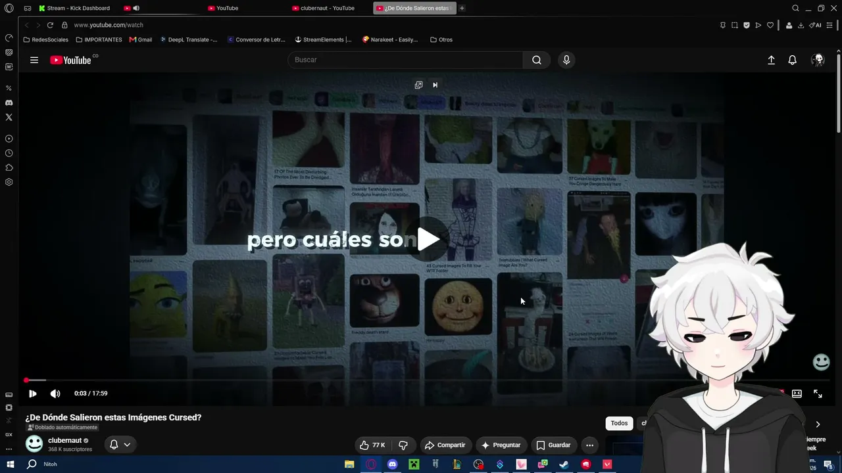Save the video with Guardar
This screenshot has height=473, width=842.
553,445
